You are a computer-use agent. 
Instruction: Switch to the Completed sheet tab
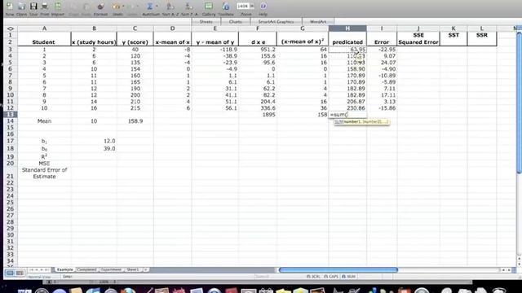[86, 269]
